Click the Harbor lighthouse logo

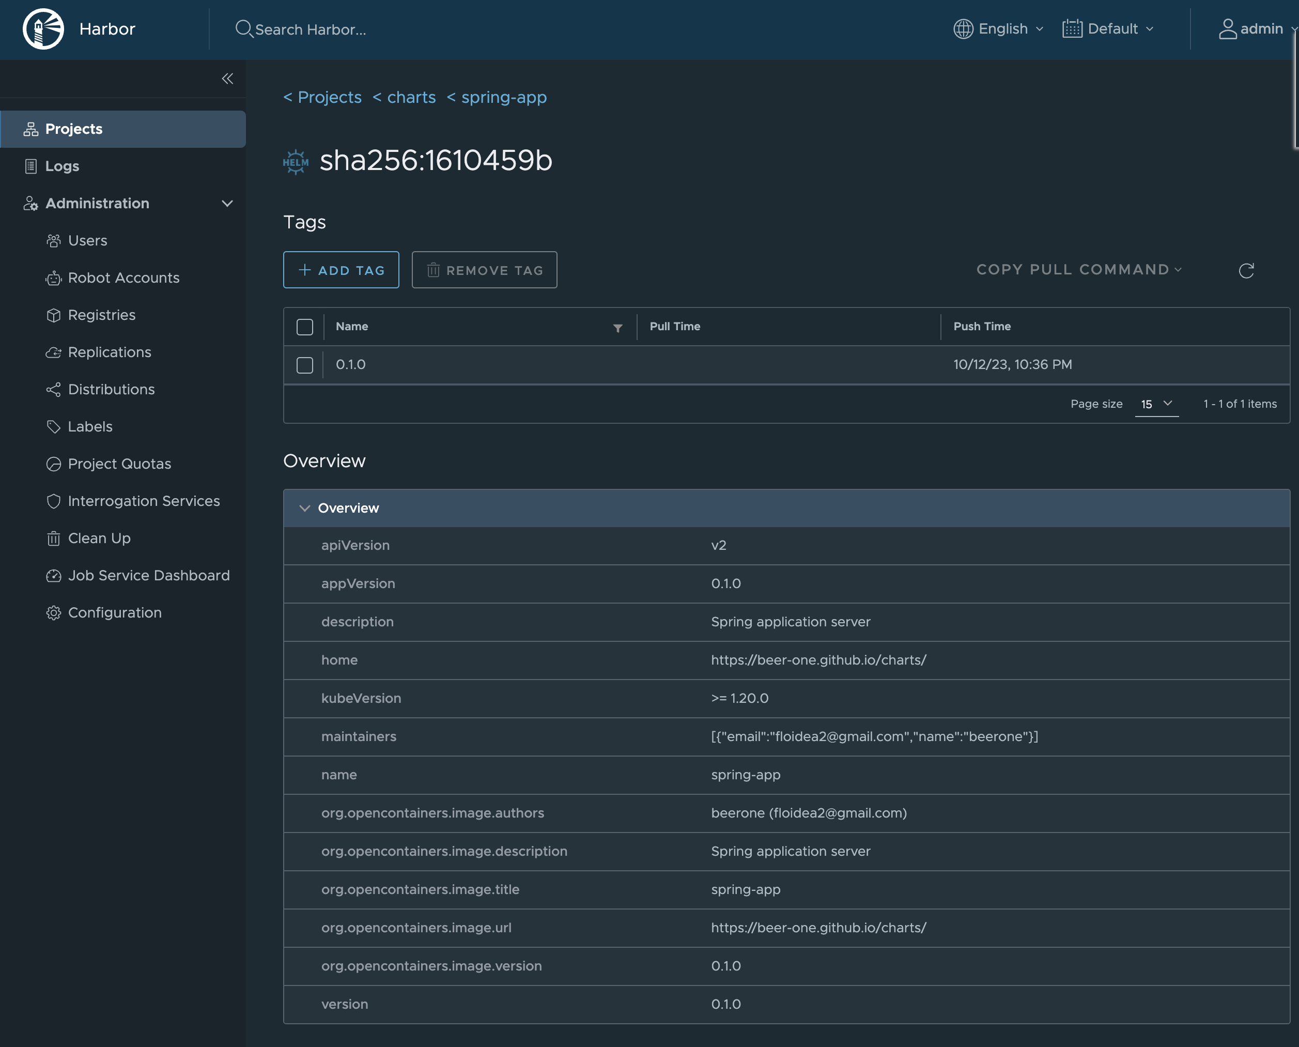click(43, 29)
